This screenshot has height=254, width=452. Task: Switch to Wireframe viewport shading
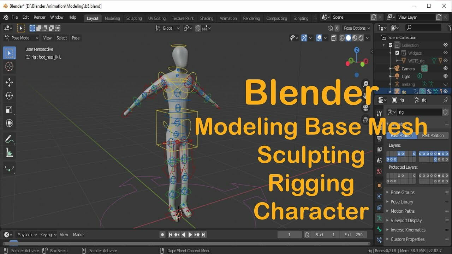click(342, 38)
